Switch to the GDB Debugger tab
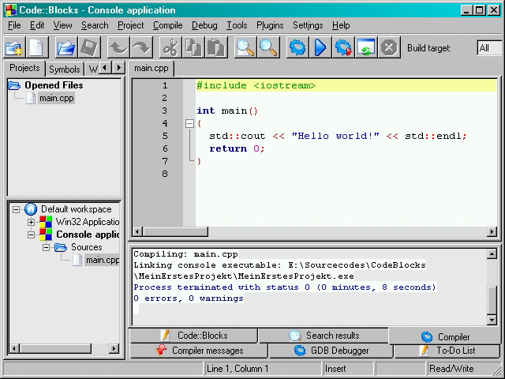The width and height of the screenshot is (505, 379). pos(331,351)
